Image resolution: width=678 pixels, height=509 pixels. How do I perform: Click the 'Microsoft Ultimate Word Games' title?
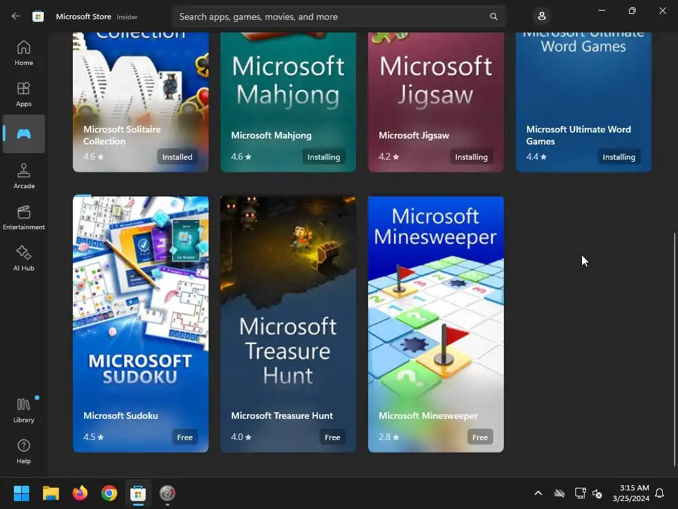click(579, 135)
